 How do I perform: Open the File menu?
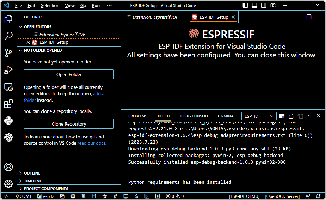pyautogui.click(x=19, y=5)
